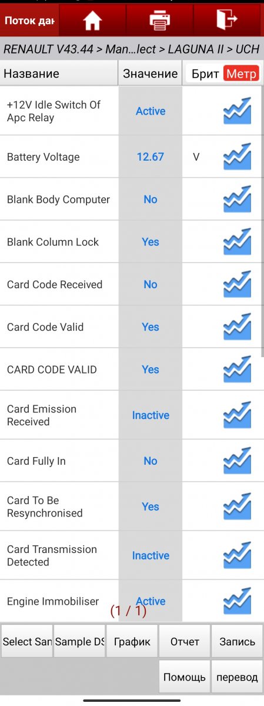Open Помощь help

[185, 677]
